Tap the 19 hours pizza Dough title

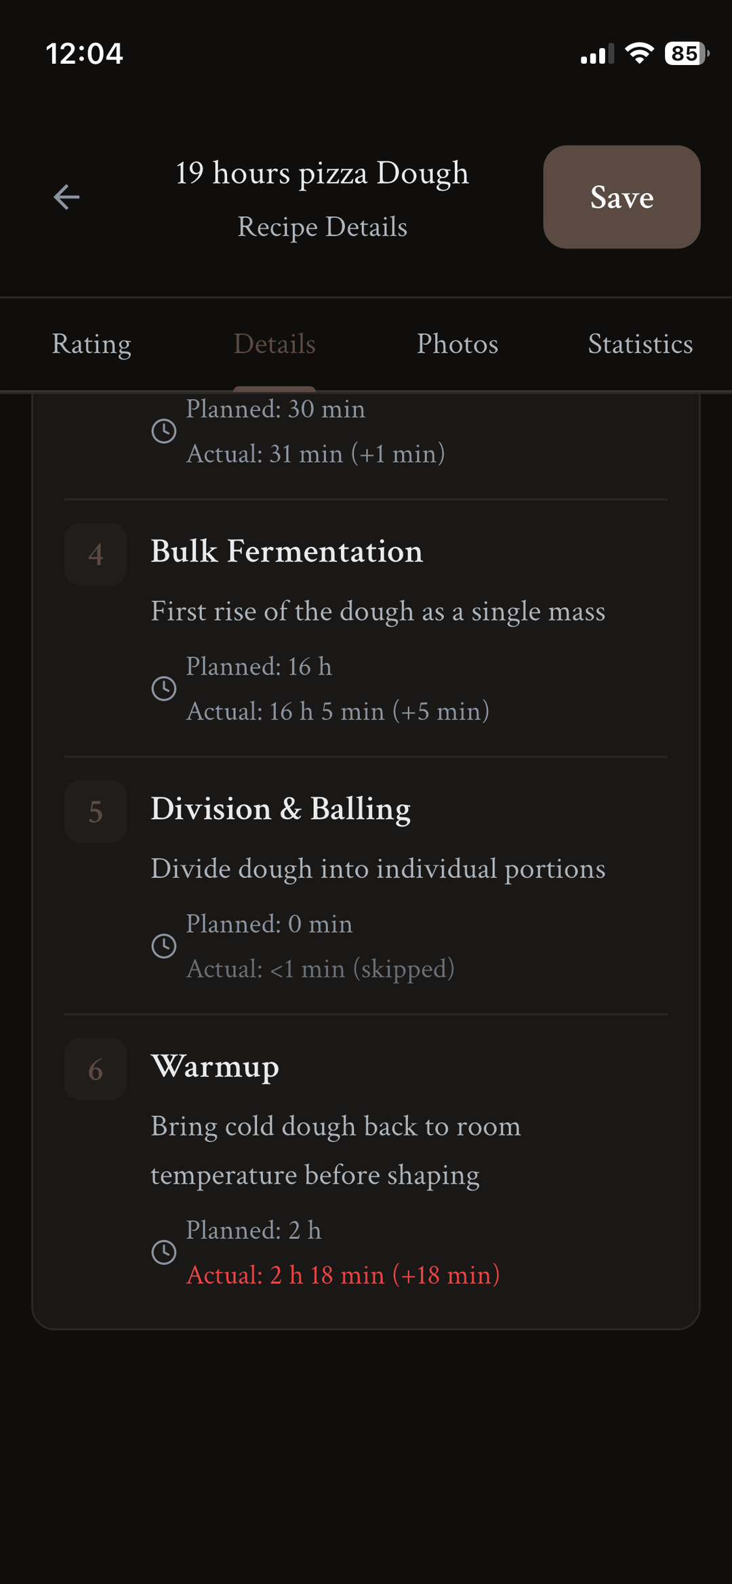click(x=322, y=173)
